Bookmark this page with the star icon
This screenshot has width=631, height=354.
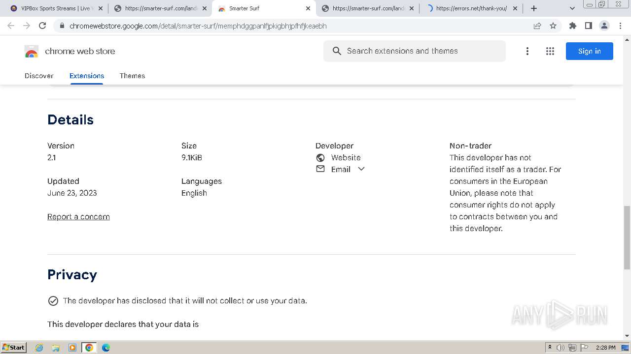tap(553, 26)
